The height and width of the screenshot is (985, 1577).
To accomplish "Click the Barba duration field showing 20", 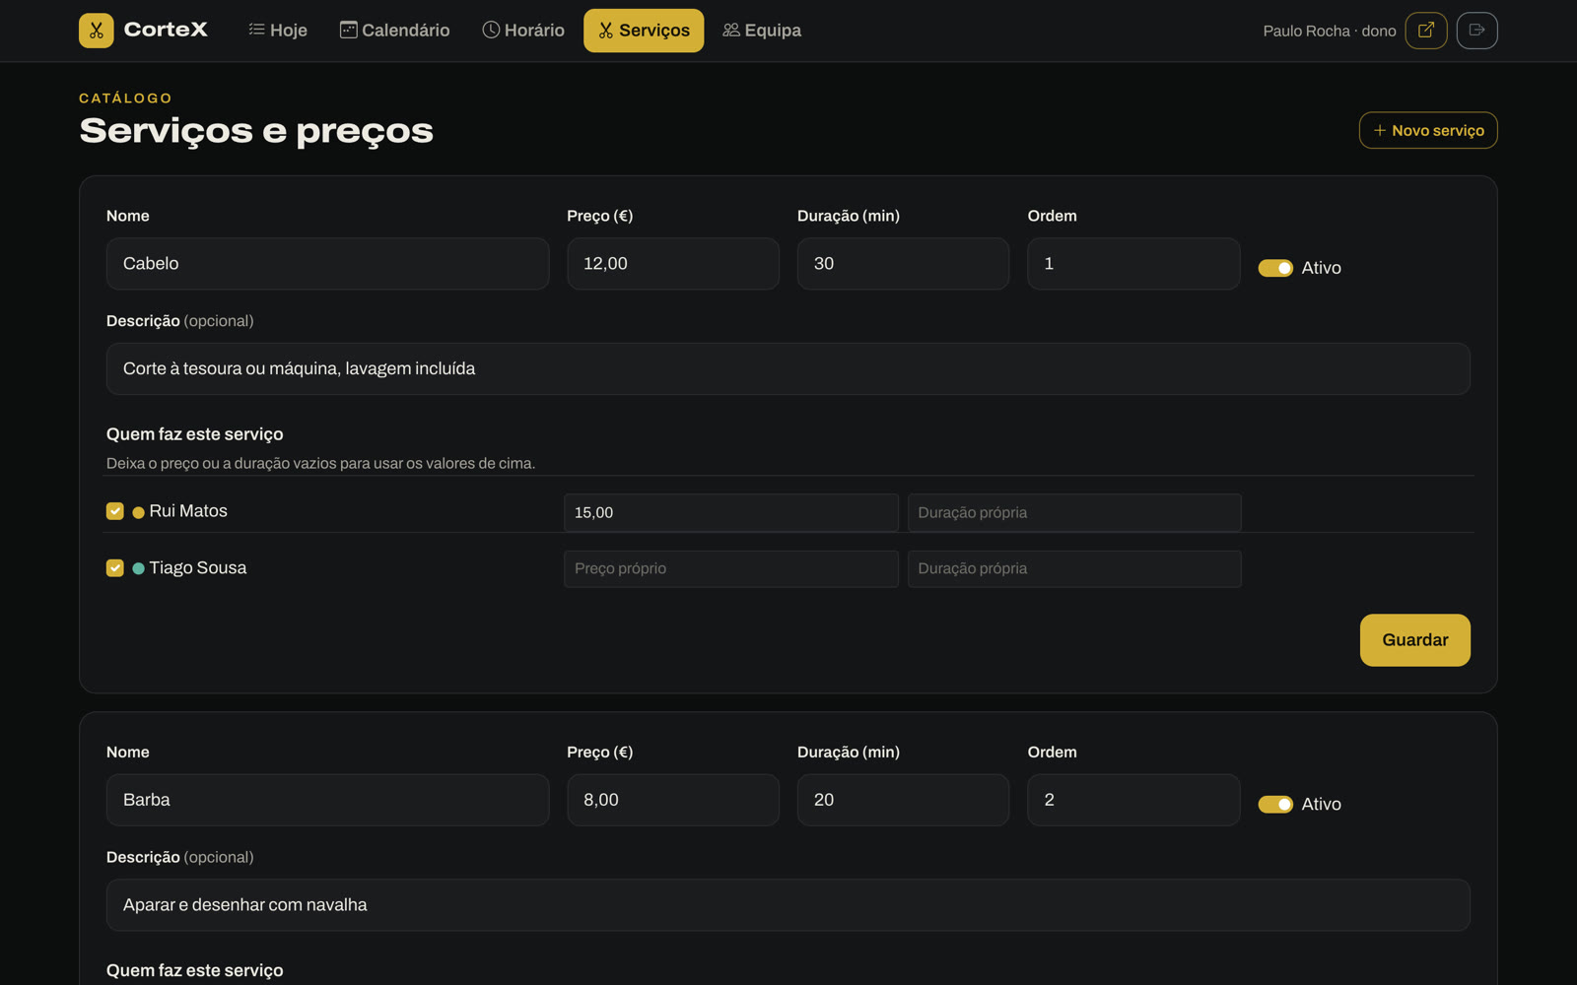I will tap(903, 800).
